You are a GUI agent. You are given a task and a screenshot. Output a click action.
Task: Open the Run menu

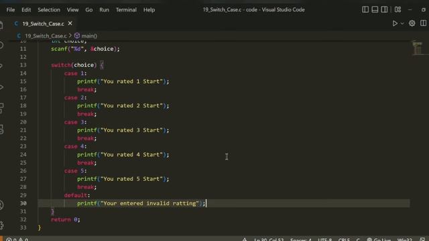105,10
